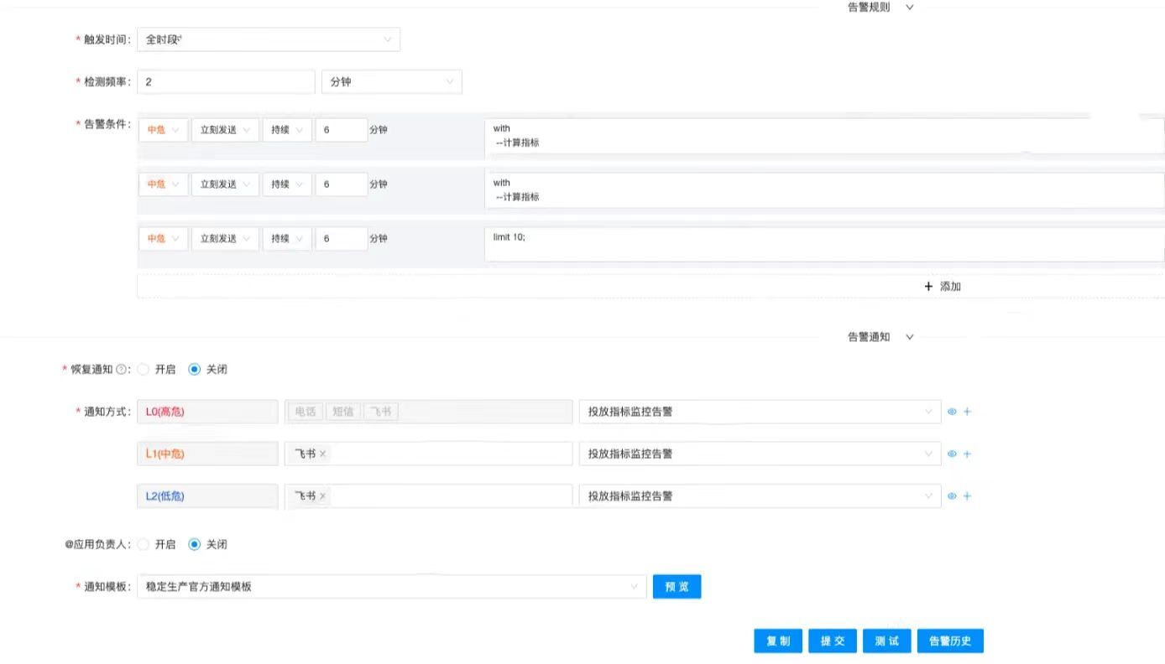1165x664 pixels.
Task: Open second condition 持续 dropdown
Action: (287, 184)
